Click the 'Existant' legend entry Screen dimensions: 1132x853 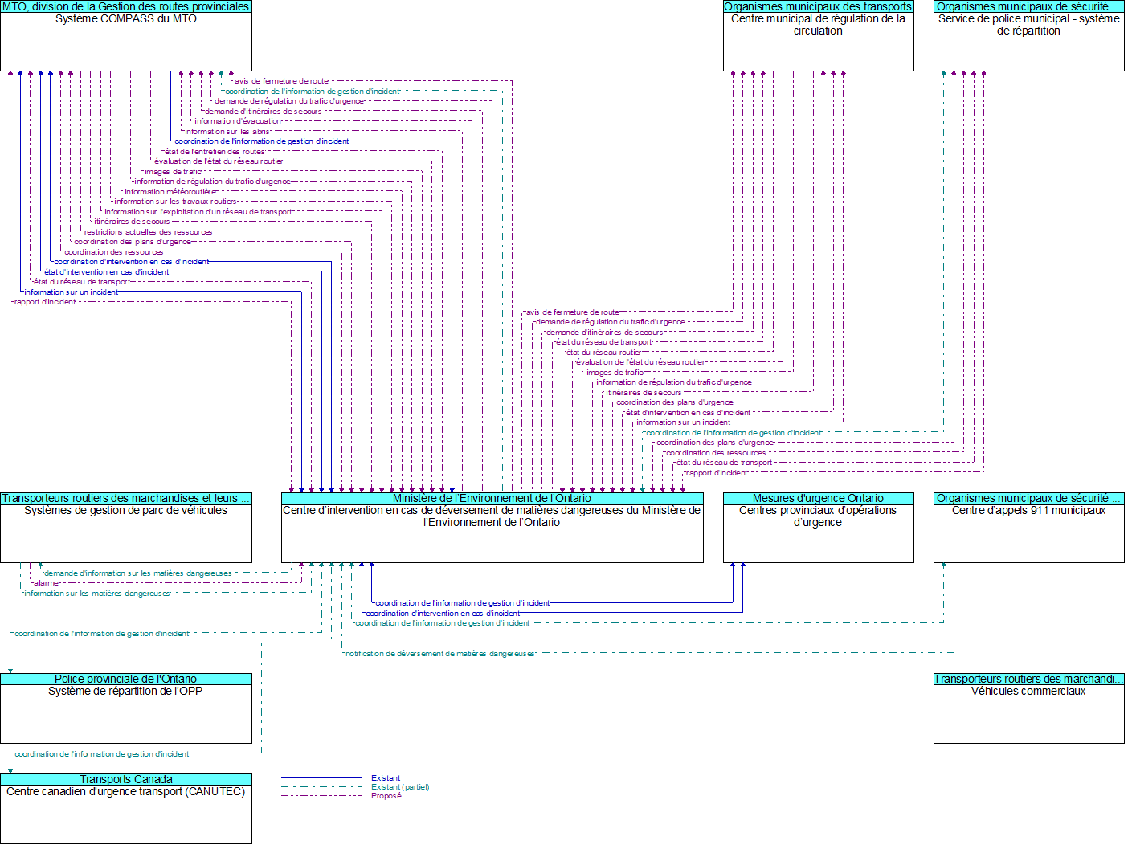(x=386, y=778)
